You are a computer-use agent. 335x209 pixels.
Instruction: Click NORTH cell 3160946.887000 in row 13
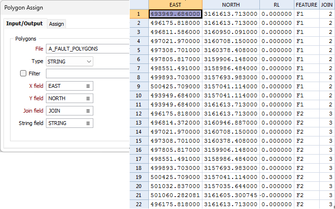click(x=231, y=123)
